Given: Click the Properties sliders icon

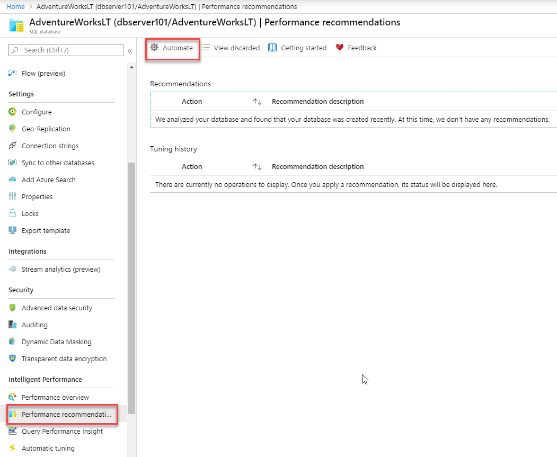Looking at the screenshot, I should (12, 196).
